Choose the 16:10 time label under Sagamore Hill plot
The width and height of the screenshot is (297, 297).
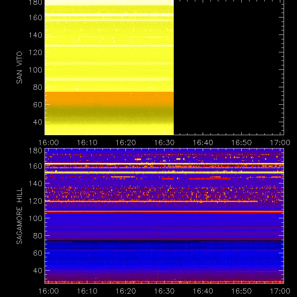click(87, 291)
